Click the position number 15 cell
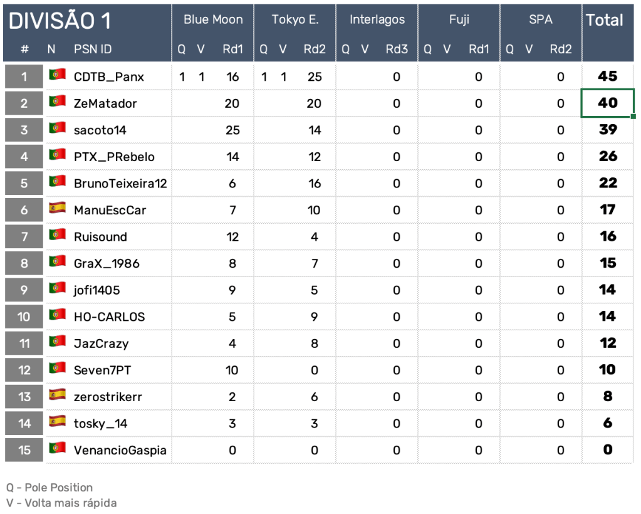 pos(24,450)
